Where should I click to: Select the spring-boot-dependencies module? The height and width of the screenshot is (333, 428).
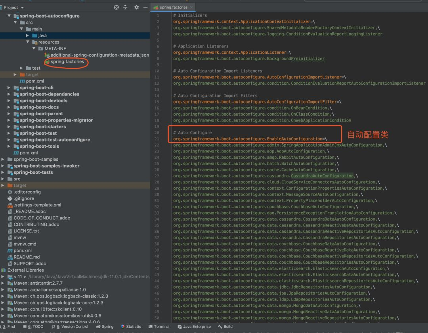coord(50,94)
